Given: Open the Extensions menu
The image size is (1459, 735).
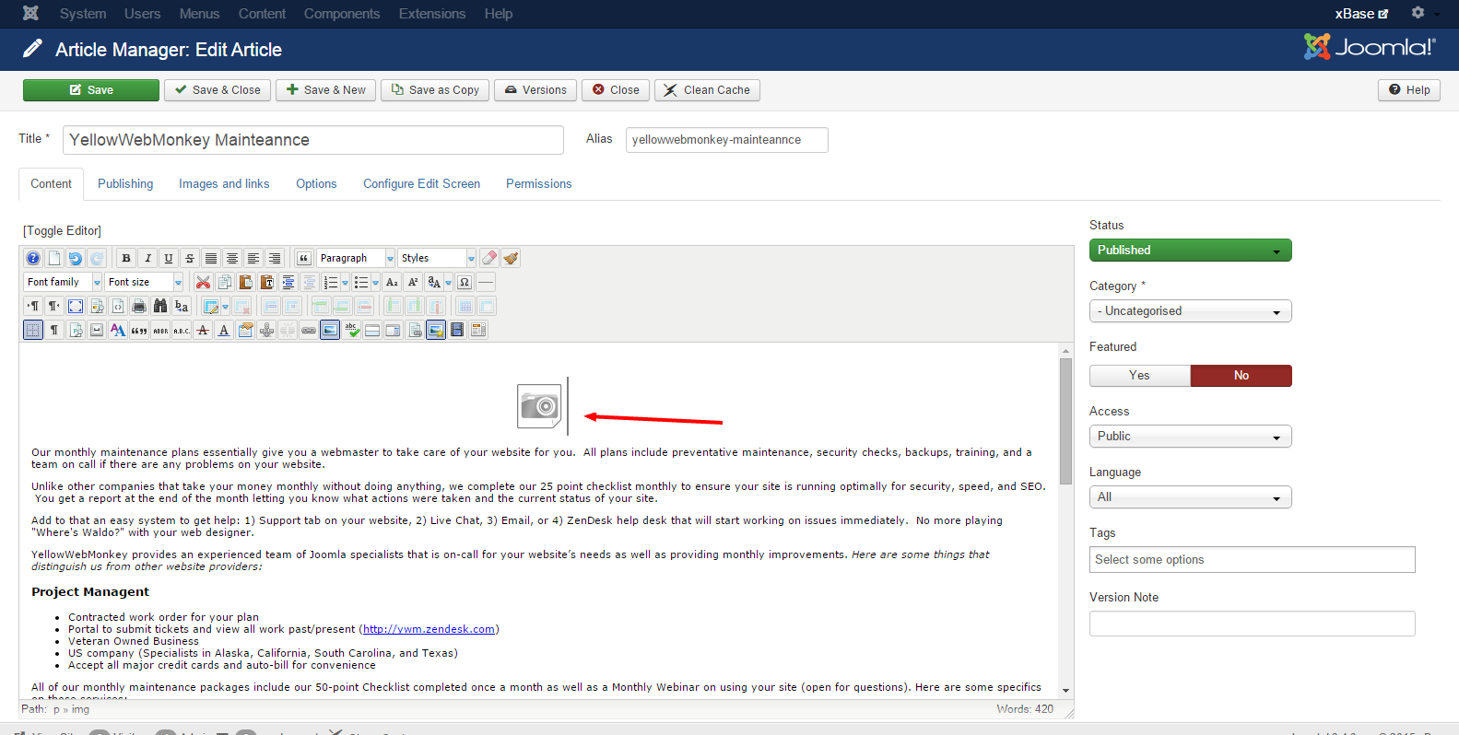Looking at the screenshot, I should pos(432,14).
